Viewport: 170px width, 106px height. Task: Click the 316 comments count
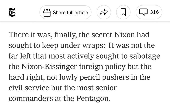[x=154, y=12]
